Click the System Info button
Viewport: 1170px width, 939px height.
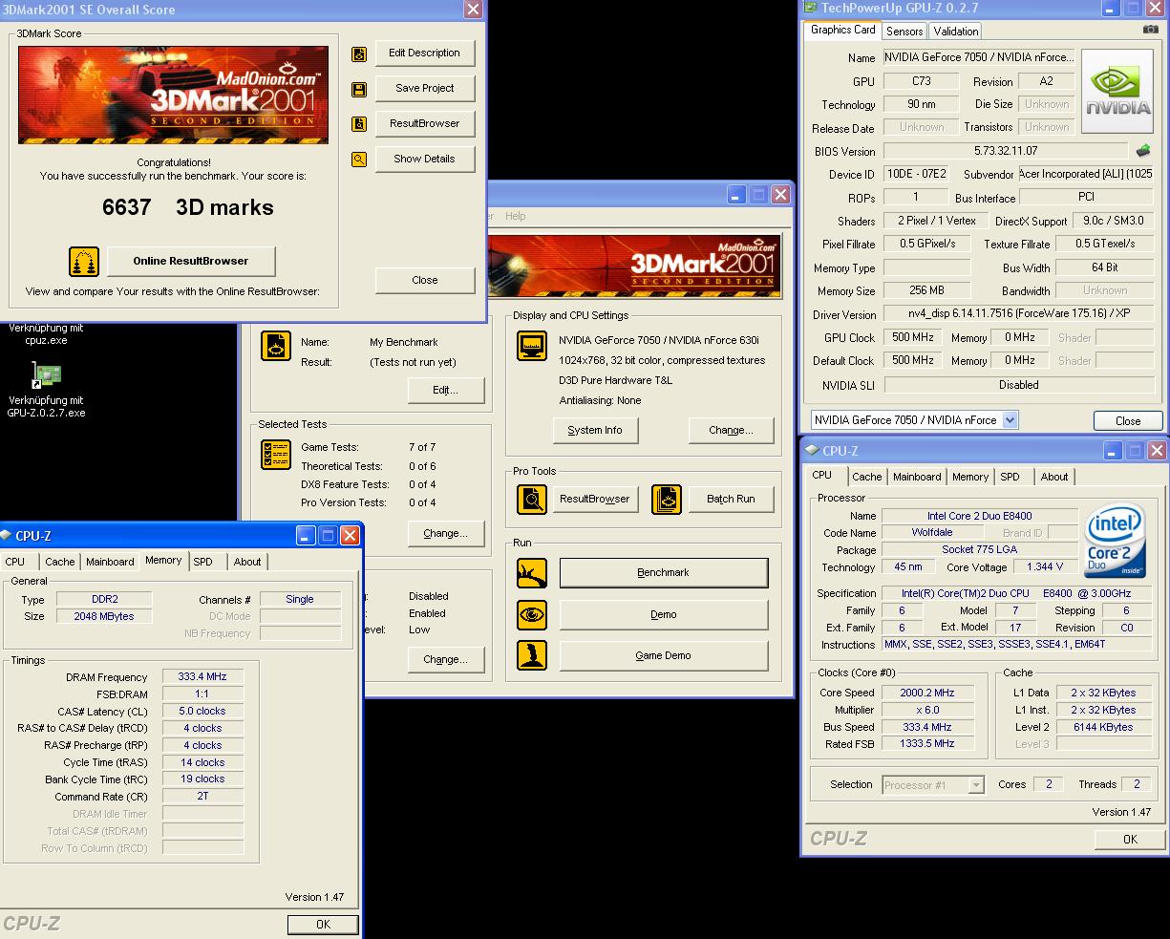coord(594,430)
